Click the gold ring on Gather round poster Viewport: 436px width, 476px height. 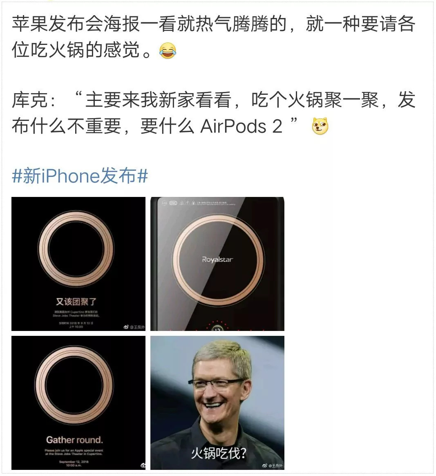tap(74, 385)
